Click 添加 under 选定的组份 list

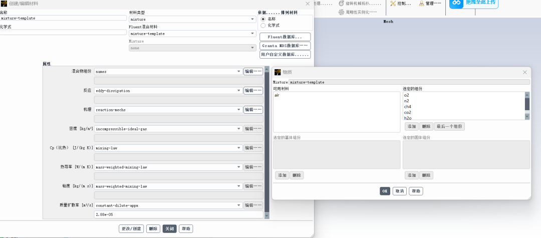(412, 127)
